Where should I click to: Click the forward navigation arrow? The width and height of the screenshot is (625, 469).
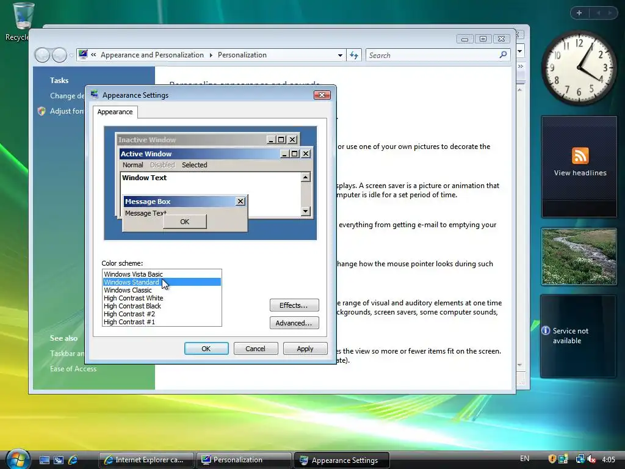(x=59, y=55)
